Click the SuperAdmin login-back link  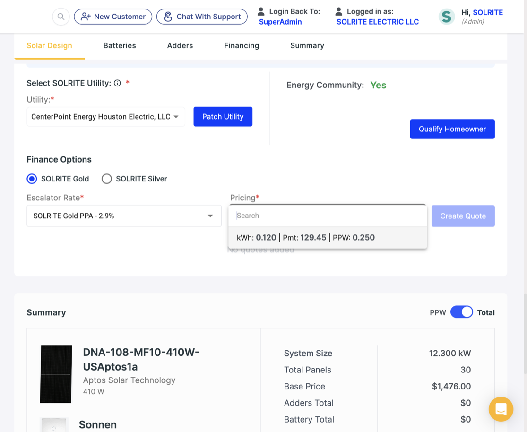pos(280,22)
